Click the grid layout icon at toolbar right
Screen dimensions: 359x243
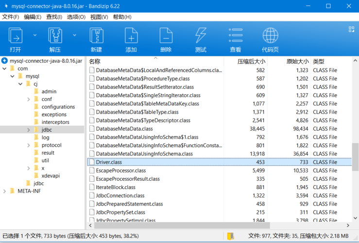click(351, 29)
